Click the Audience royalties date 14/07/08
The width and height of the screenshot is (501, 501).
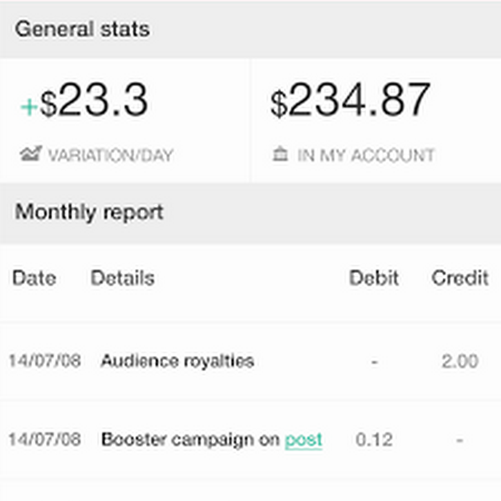[x=44, y=361]
